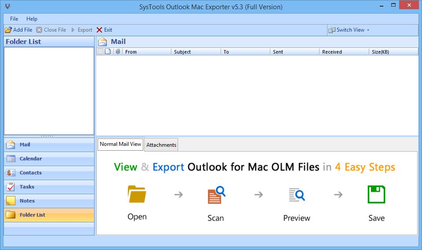This screenshot has height=250, width=422.
Task: Maximize the Outlook Mac Exporter window
Action: pyautogui.click(x=393, y=5)
